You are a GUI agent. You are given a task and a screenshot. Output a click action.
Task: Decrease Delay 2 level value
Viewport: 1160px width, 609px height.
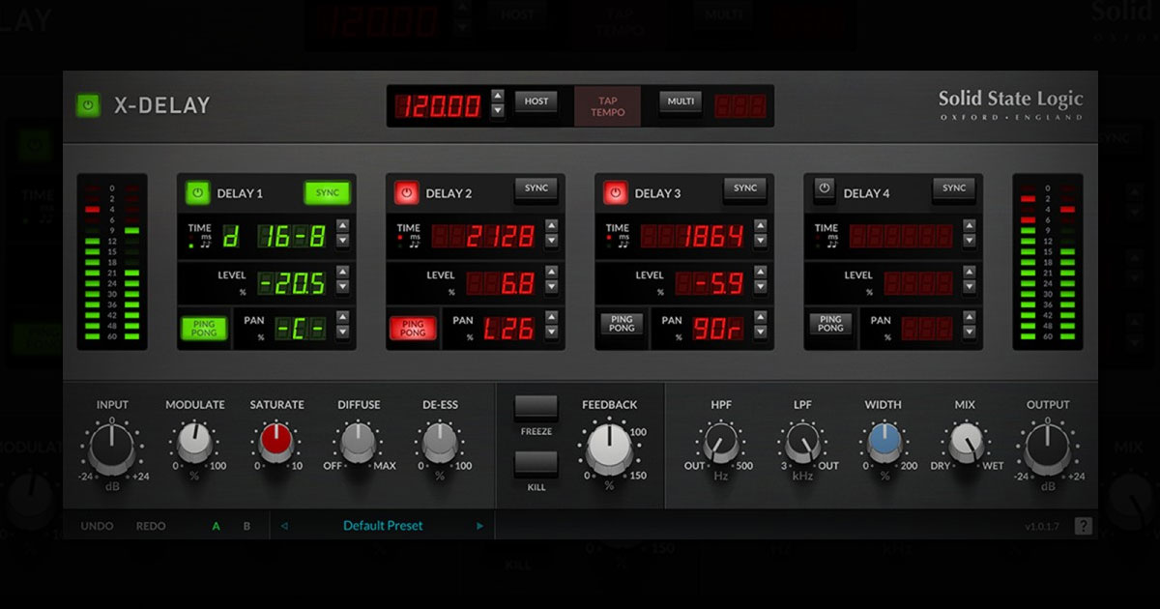coord(551,288)
